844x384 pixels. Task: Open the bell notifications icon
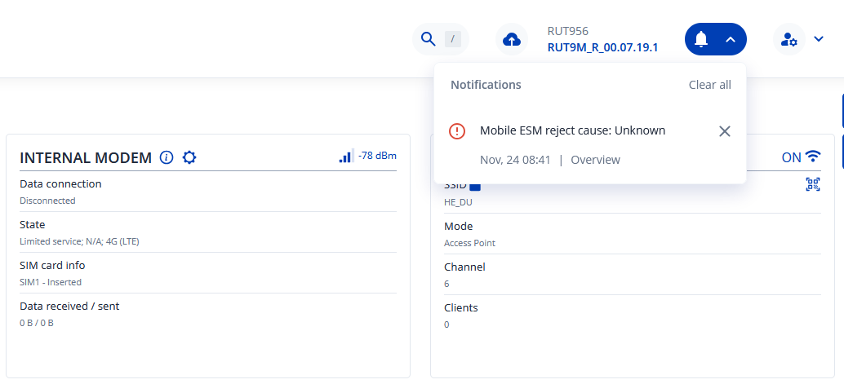point(701,39)
